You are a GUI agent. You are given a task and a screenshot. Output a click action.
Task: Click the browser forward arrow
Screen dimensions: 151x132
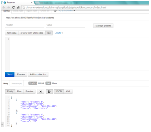[x=9, y=7]
